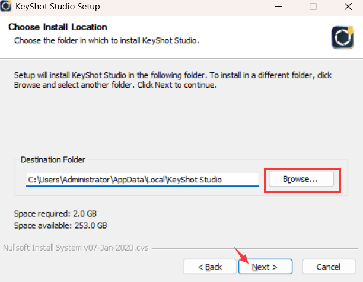
Task: Open the Browse folder dialog
Action: (300, 178)
